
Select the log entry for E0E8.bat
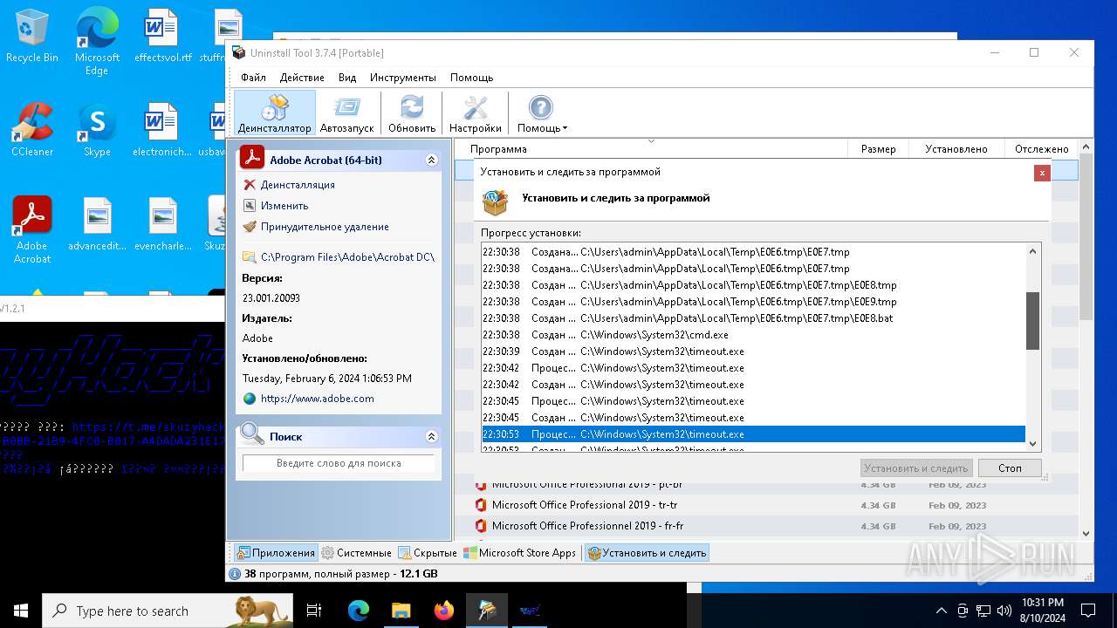click(x=753, y=318)
